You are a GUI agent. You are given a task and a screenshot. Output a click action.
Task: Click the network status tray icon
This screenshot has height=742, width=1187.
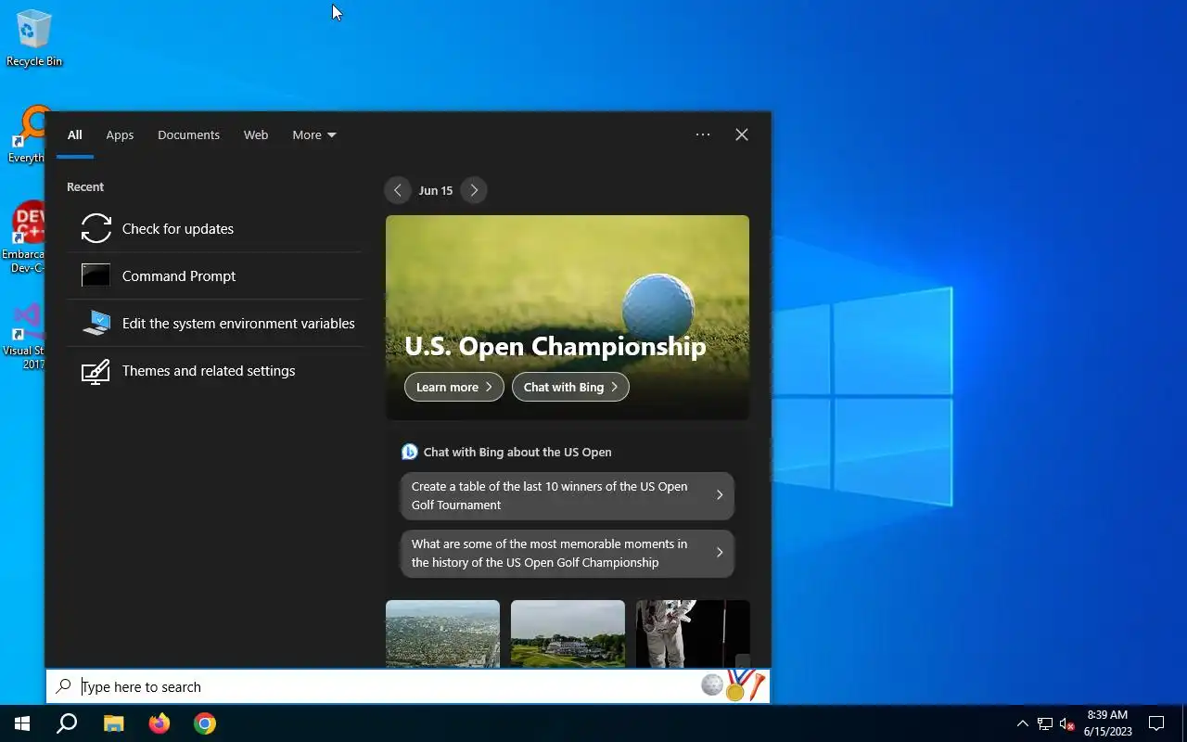click(x=1045, y=723)
